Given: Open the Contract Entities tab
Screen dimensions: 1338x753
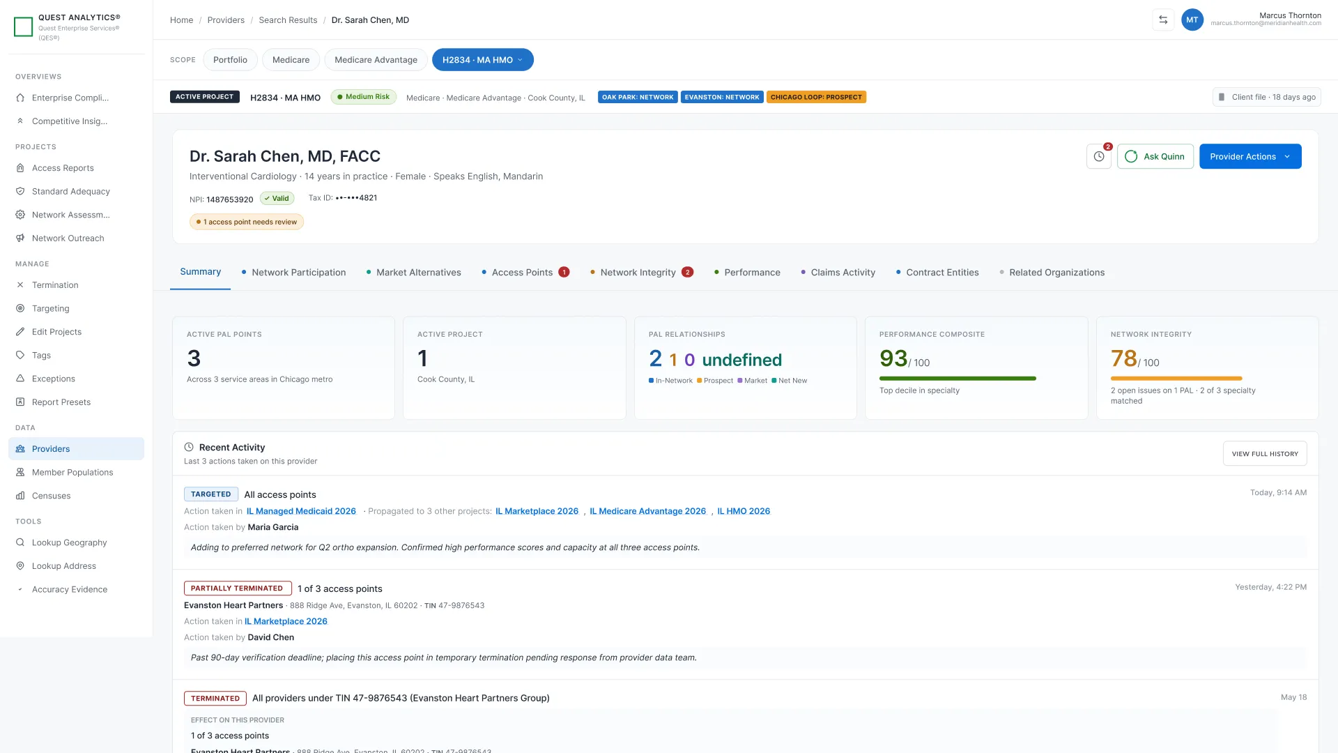Looking at the screenshot, I should [x=937, y=273].
